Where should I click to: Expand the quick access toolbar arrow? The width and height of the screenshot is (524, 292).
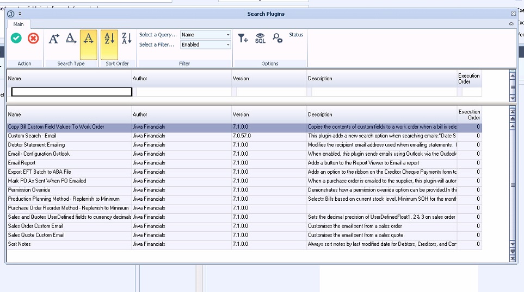coord(20,14)
